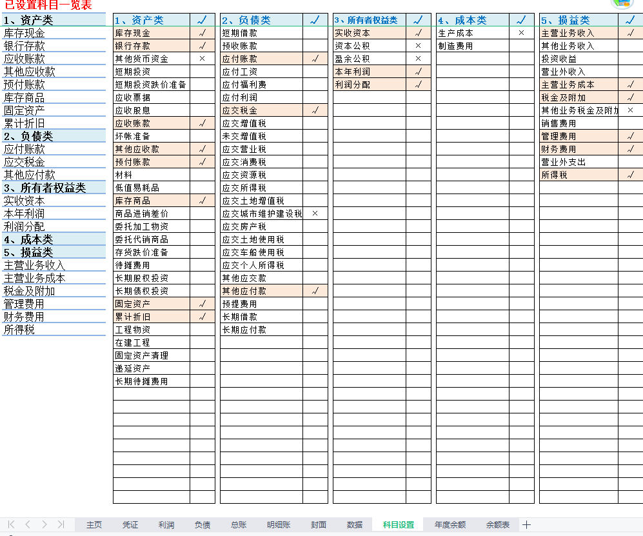Open the 总账 sheet tab

(x=237, y=525)
